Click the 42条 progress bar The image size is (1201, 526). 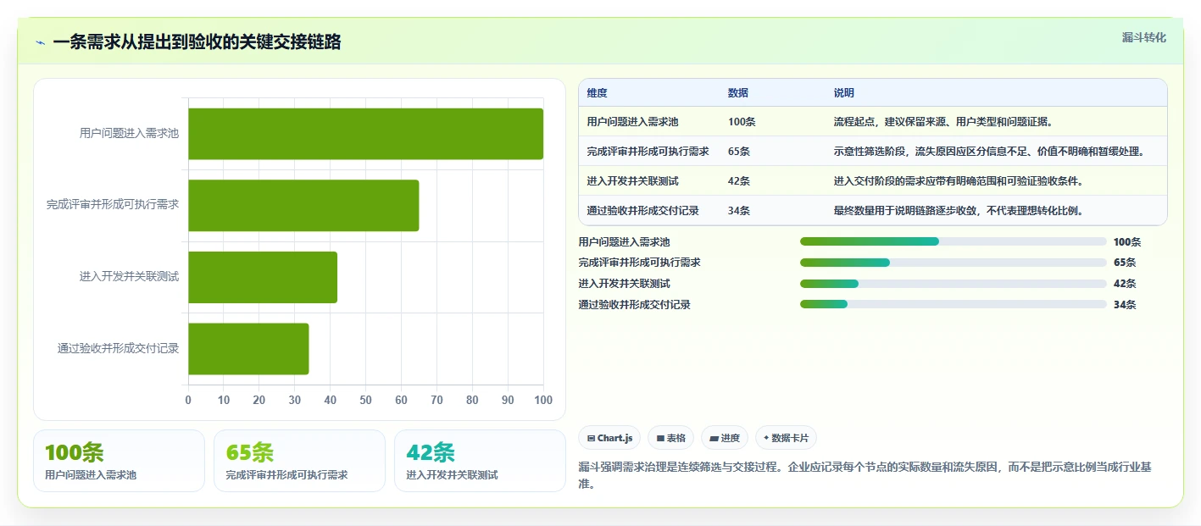[954, 284]
